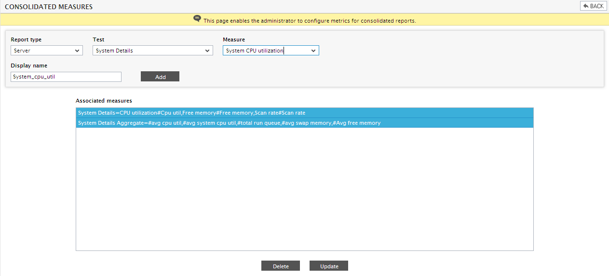This screenshot has width=609, height=276.
Task: Open the Report type dropdown
Action: (47, 51)
